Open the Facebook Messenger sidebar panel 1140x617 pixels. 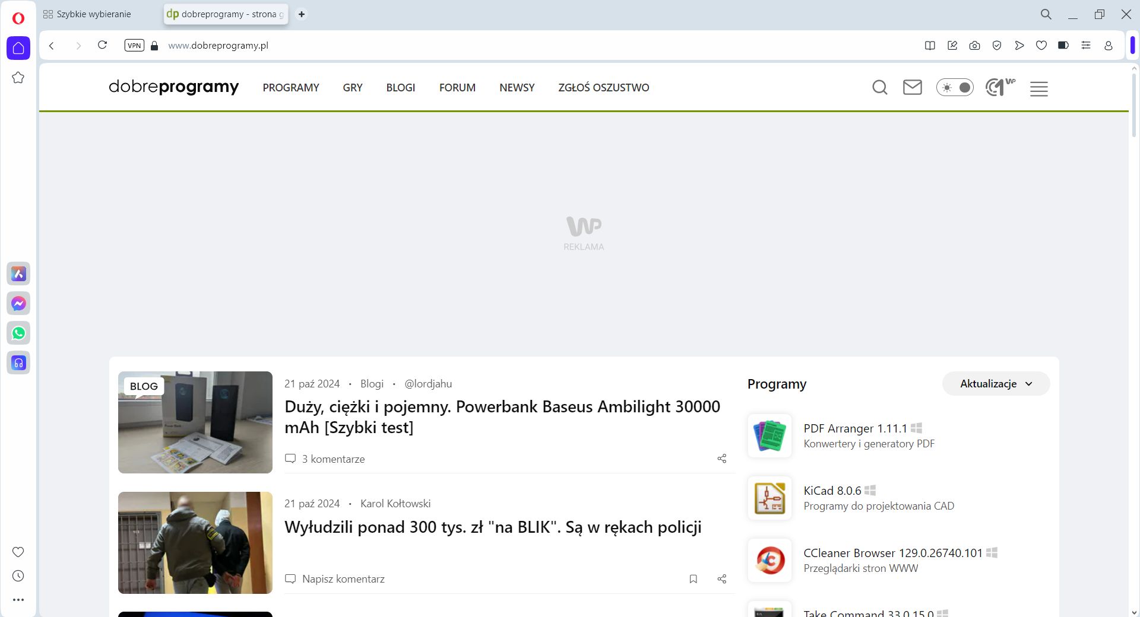tap(18, 303)
